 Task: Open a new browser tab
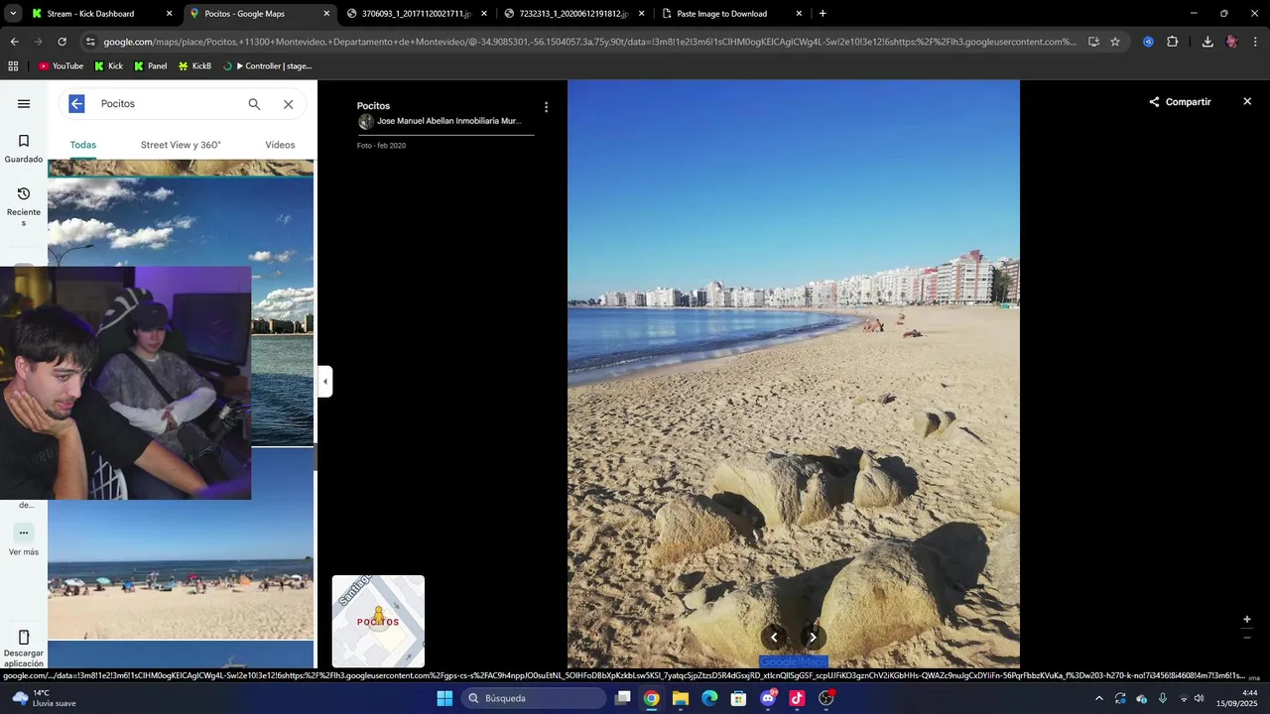[x=823, y=14]
